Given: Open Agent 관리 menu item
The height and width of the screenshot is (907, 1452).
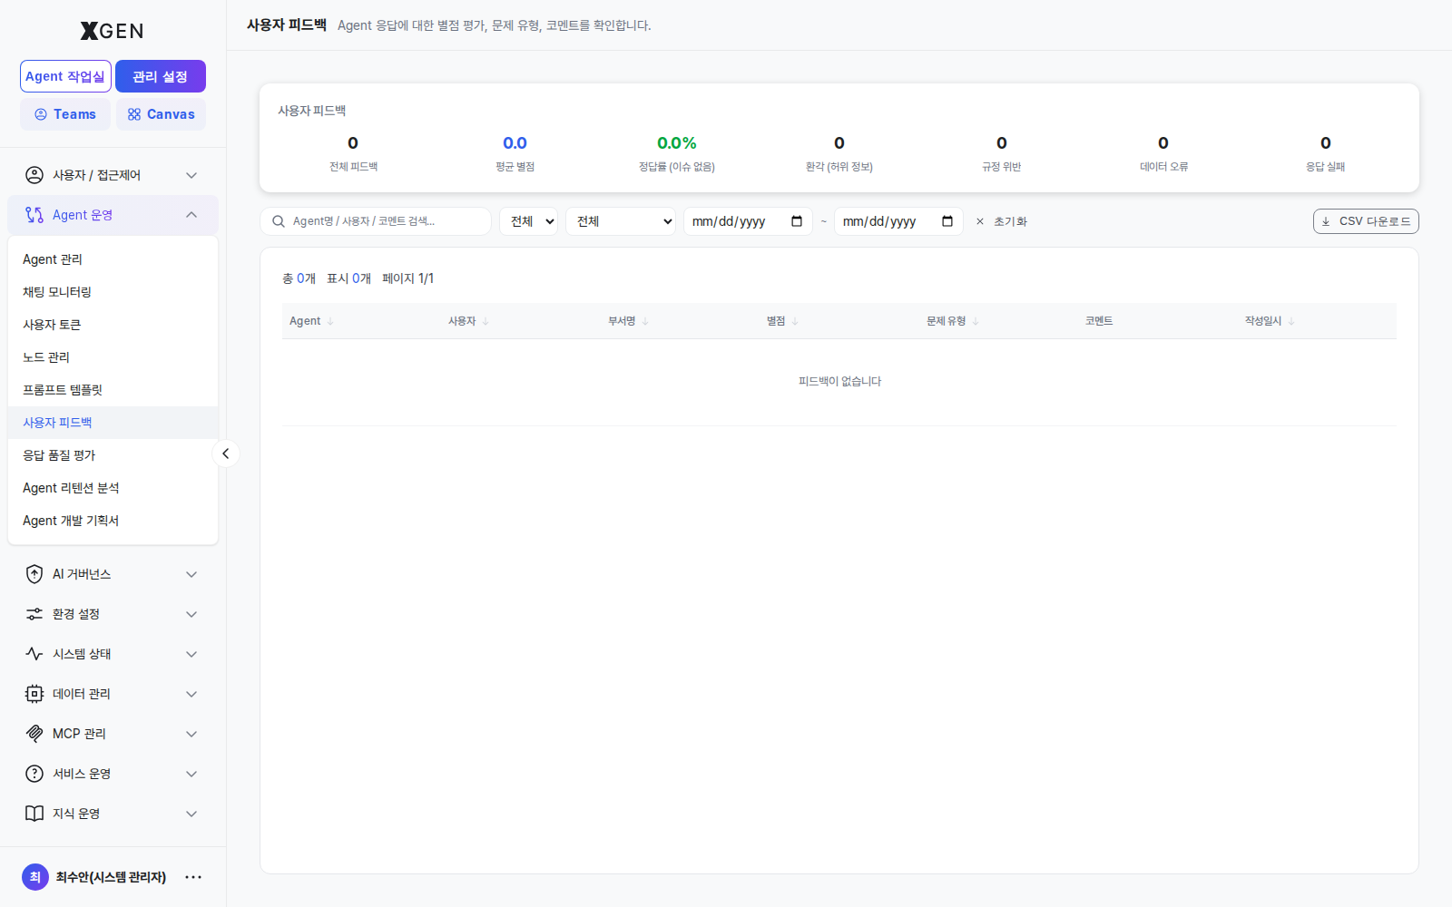Looking at the screenshot, I should pyautogui.click(x=113, y=259).
